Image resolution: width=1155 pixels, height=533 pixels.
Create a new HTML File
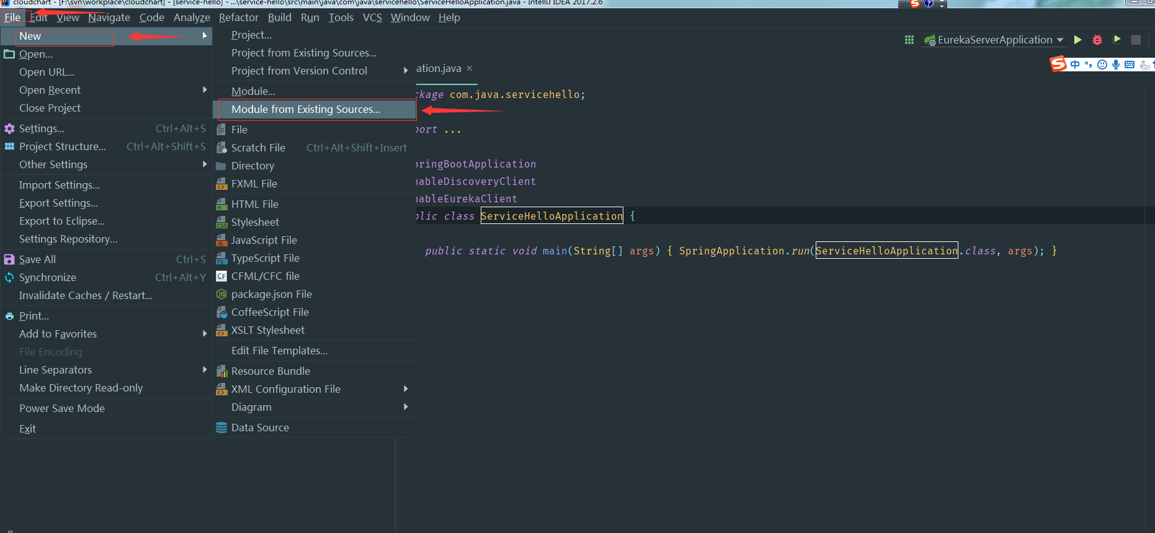(x=314, y=204)
